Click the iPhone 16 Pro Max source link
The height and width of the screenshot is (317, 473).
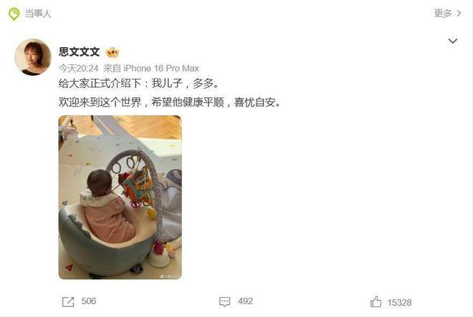pos(161,69)
